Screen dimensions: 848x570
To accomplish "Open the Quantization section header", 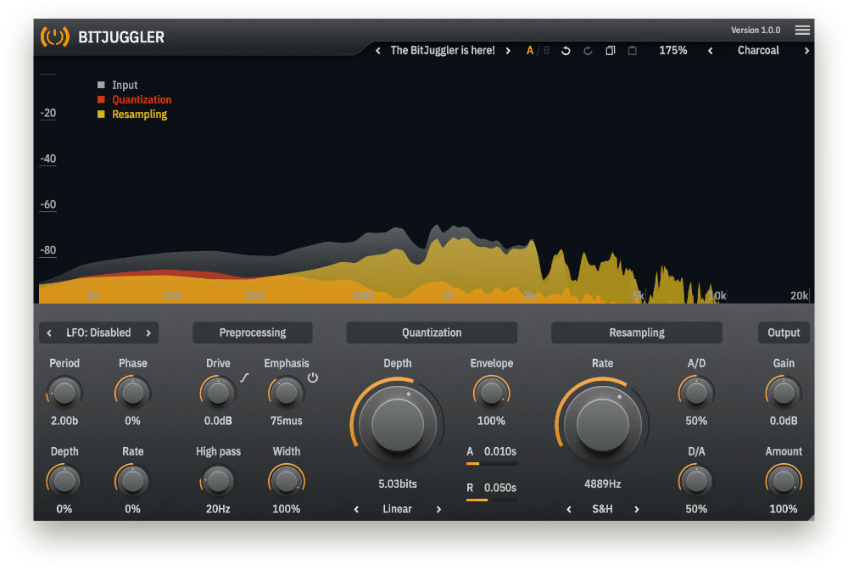I will pyautogui.click(x=432, y=332).
